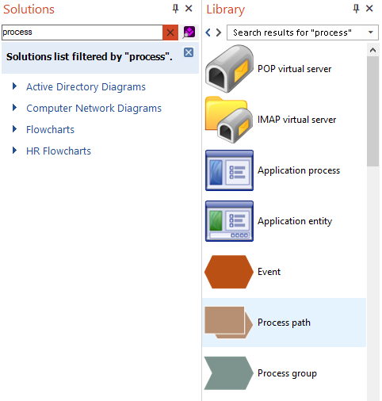Select the orange Event hexagon shape
Screen dimensions: 382x401
[x=229, y=272]
